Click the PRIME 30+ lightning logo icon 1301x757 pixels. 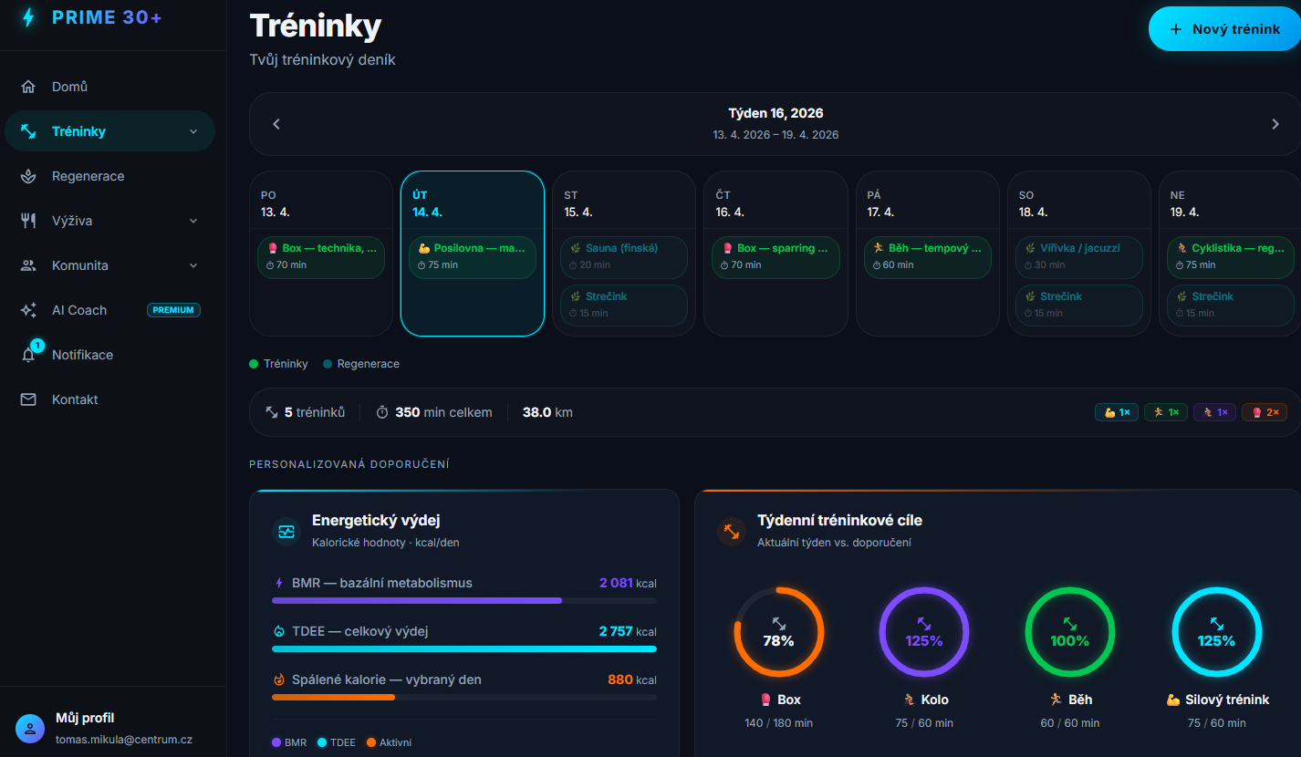pyautogui.click(x=28, y=18)
